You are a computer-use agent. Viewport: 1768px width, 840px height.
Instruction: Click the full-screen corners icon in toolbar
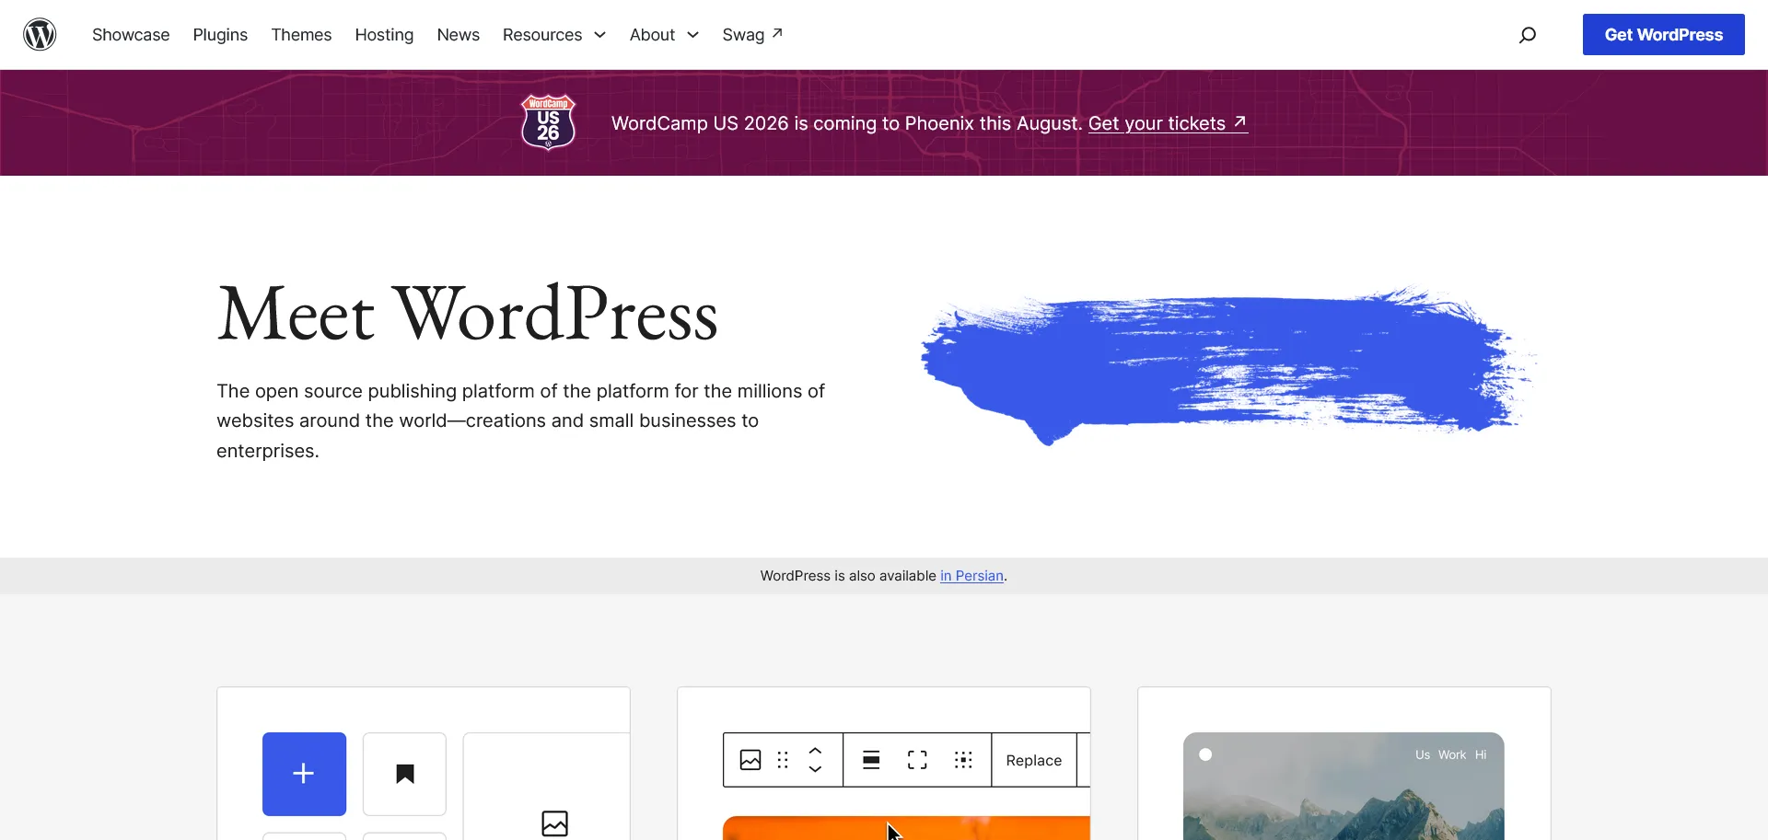coord(917,760)
